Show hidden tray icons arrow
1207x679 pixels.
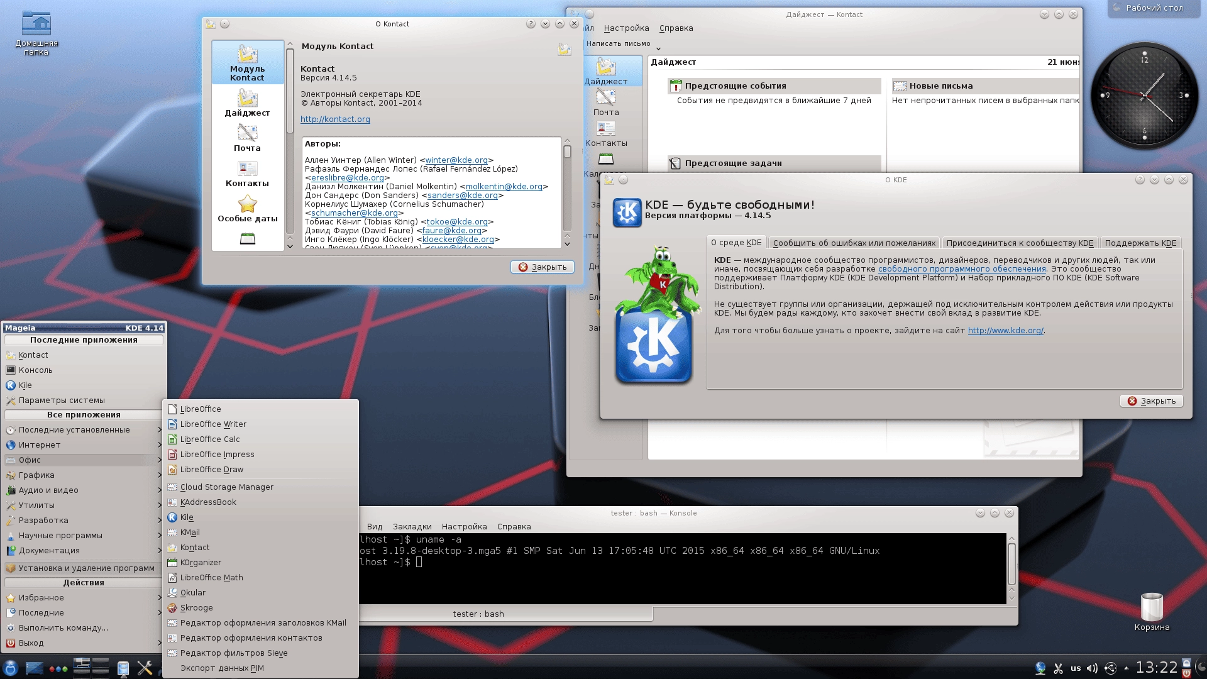click(1126, 668)
